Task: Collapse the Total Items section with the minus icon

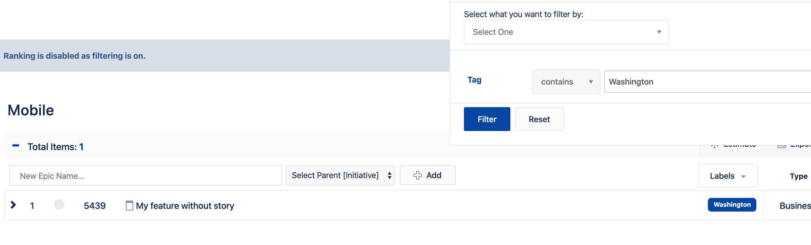Action: tap(15, 145)
